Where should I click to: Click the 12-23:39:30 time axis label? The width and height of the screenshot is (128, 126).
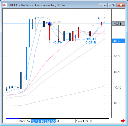coord(84,121)
